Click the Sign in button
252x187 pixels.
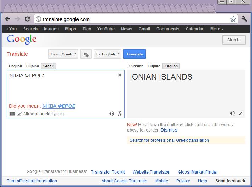coord(234,40)
